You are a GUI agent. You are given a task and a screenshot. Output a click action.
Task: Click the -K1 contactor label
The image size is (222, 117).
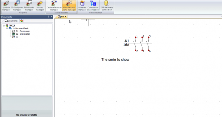126,41
